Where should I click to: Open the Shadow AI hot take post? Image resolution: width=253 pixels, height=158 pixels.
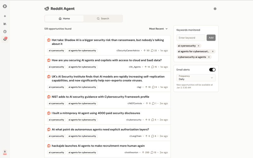point(108,42)
